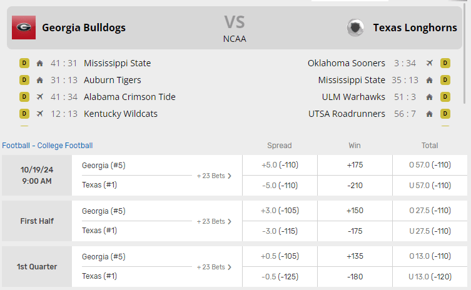The image size is (471, 290).
Task: Pick the U 13.0 (-120) 1st Quarter total
Action: click(430, 277)
